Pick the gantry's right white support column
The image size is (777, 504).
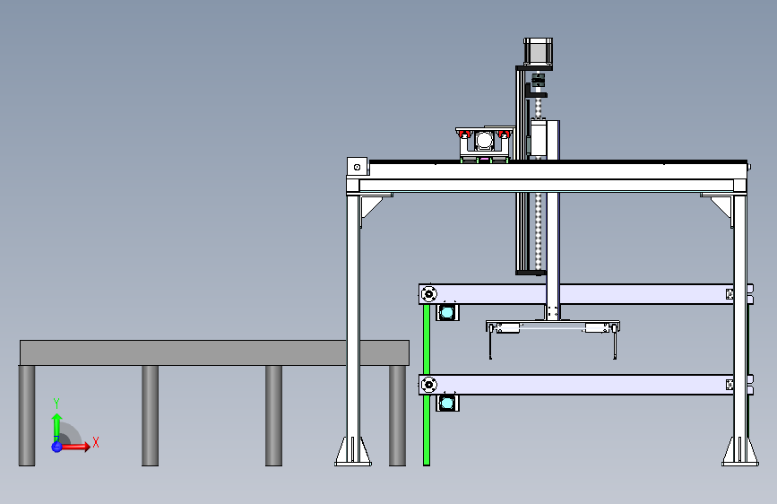click(x=740, y=317)
